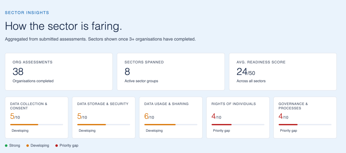Click the Data Usage & Sharing progress bar
The image size is (346, 153).
pyautogui.click(x=171, y=125)
